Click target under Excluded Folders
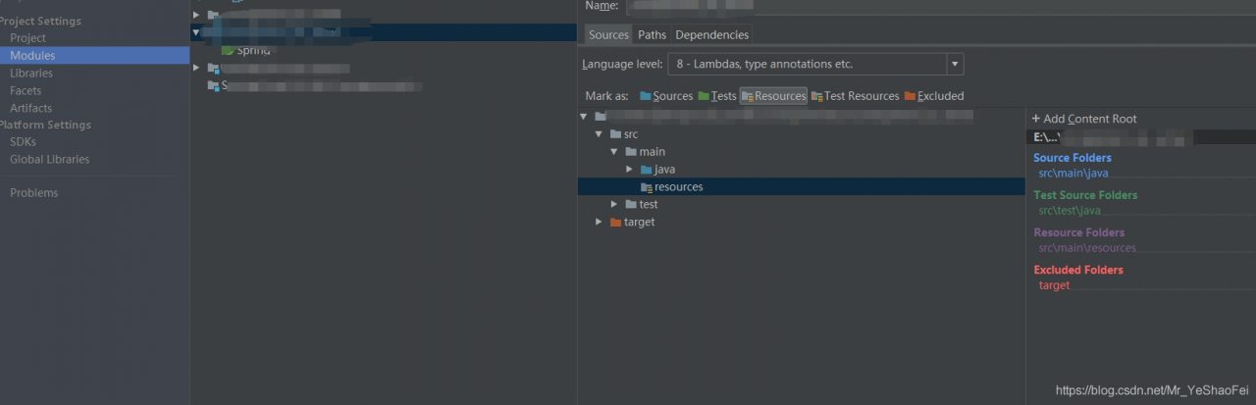The image size is (1256, 405). (x=1054, y=285)
